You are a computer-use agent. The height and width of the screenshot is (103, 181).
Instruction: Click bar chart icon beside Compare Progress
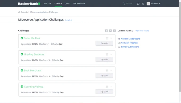pyautogui.click(x=119, y=43)
